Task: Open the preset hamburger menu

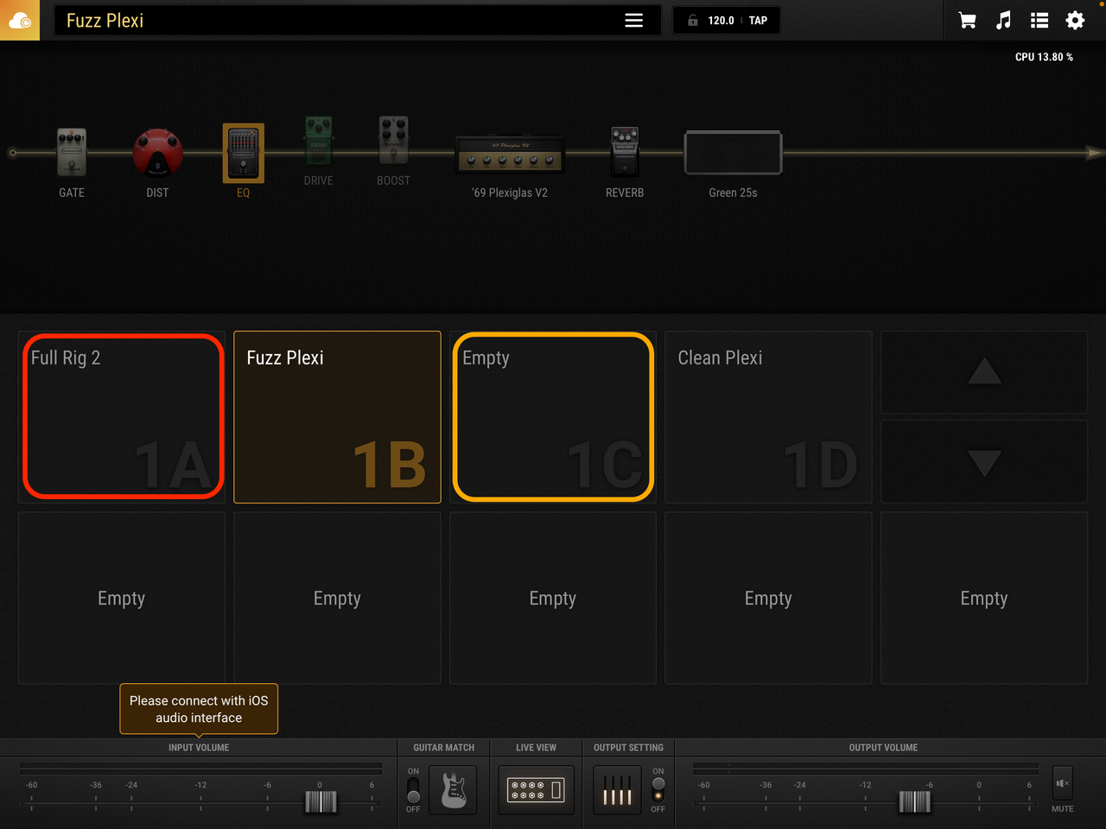Action: pos(633,21)
